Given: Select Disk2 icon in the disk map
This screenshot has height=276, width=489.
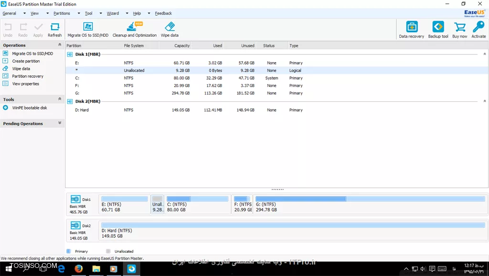Looking at the screenshot, I should click(x=75, y=225).
